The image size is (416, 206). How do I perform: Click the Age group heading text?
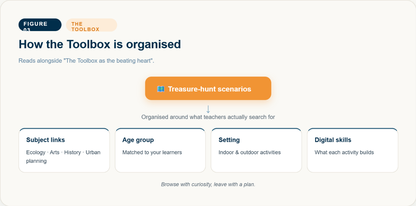click(138, 140)
